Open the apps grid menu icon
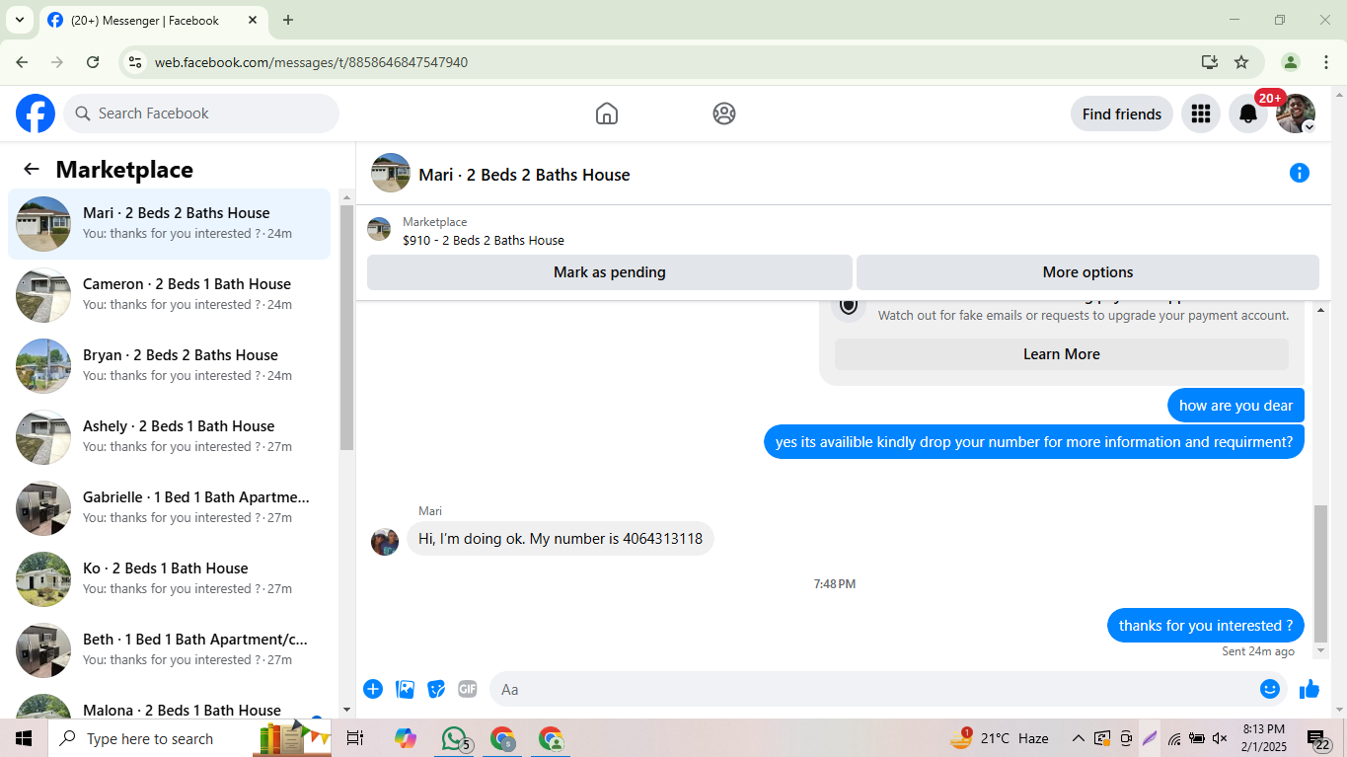 pyautogui.click(x=1201, y=114)
